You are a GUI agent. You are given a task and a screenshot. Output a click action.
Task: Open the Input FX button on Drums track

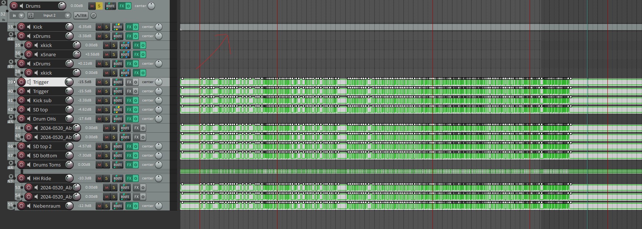(31, 15)
